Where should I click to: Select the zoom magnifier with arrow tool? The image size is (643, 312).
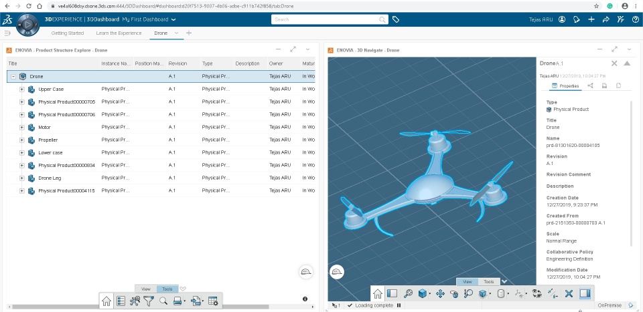(x=468, y=293)
